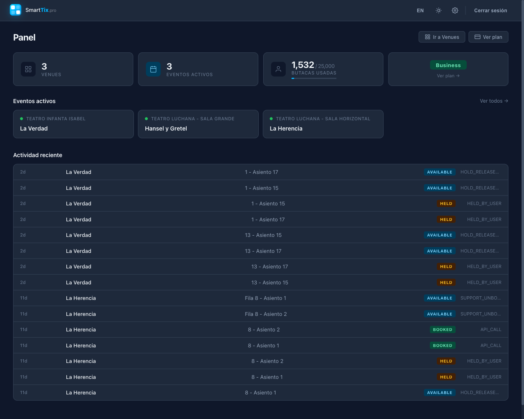Image resolution: width=524 pixels, height=419 pixels.
Task: Click the seat usage progress bar
Action: pyautogui.click(x=314, y=78)
